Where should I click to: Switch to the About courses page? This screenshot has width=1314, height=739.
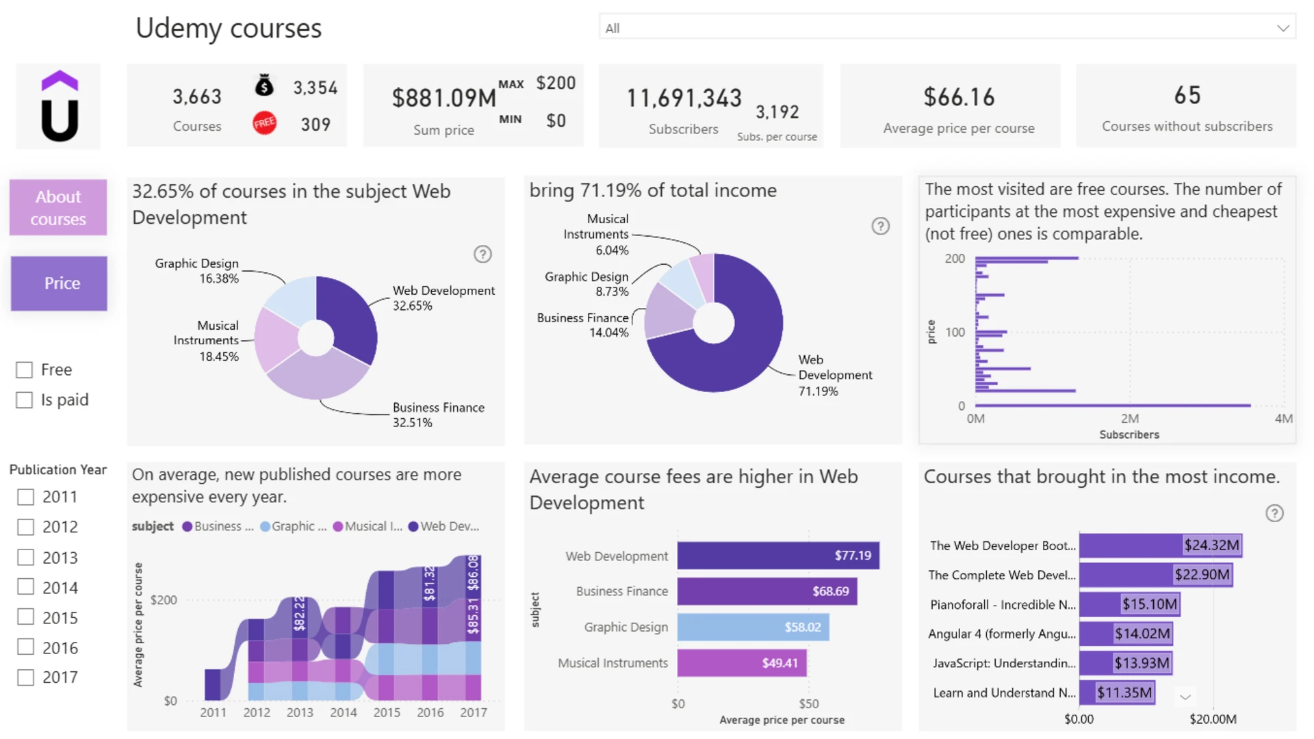58,208
